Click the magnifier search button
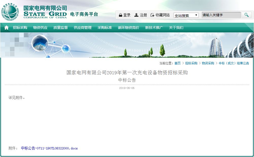 [246, 15]
